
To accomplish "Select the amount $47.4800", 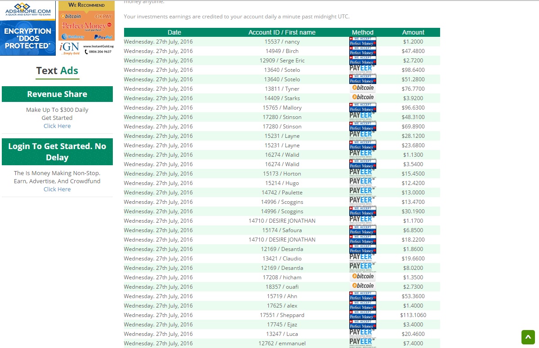I will [413, 51].
